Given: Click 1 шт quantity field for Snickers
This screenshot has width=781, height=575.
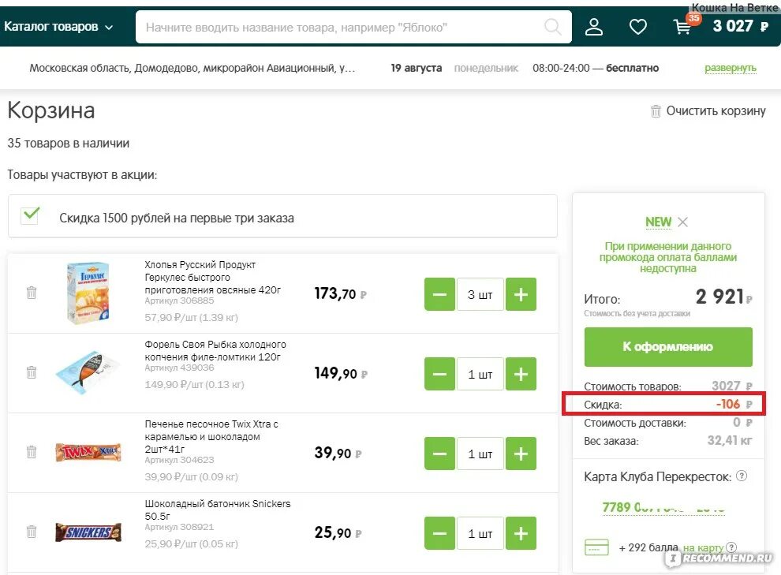Looking at the screenshot, I should pyautogui.click(x=480, y=534).
